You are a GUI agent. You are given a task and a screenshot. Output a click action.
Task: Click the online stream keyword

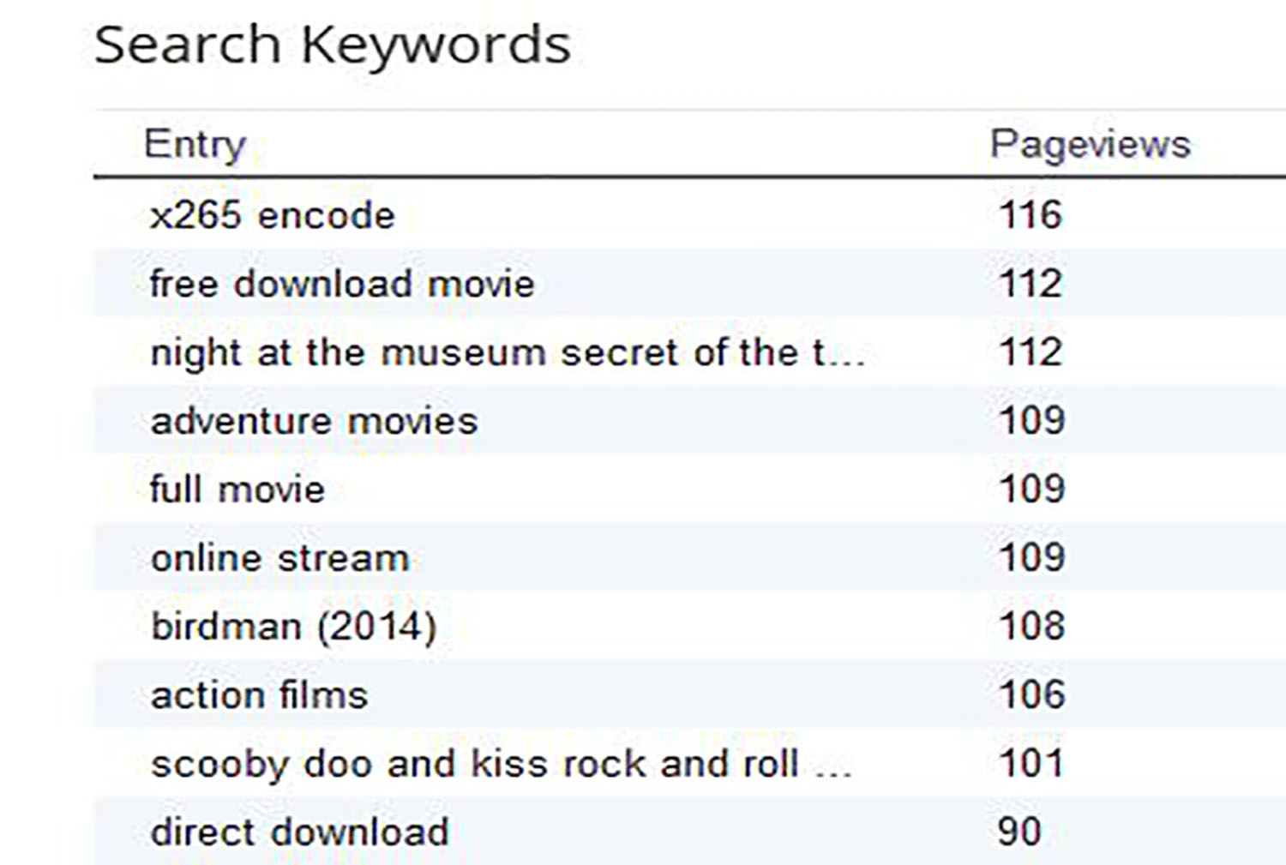click(279, 558)
